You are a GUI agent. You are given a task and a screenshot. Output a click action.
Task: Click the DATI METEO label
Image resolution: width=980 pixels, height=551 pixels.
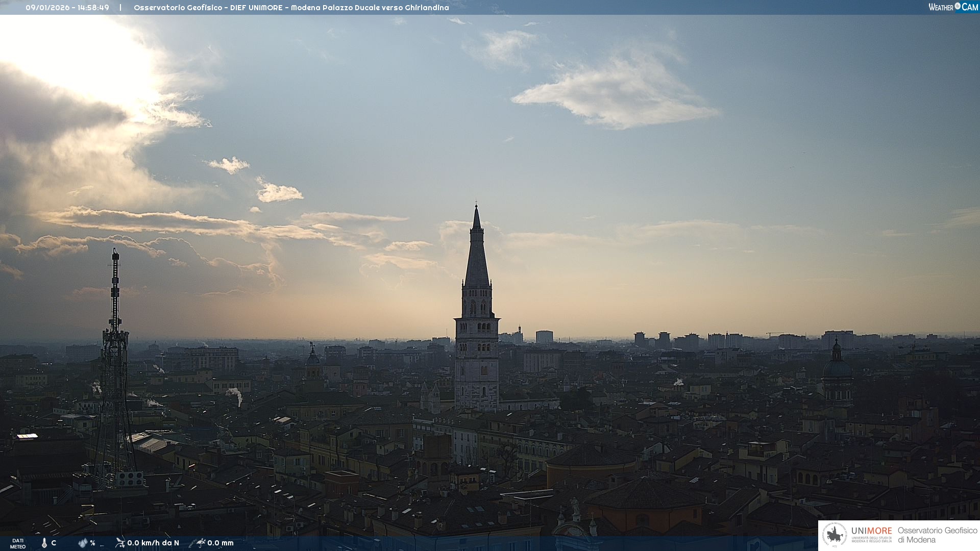(x=18, y=543)
